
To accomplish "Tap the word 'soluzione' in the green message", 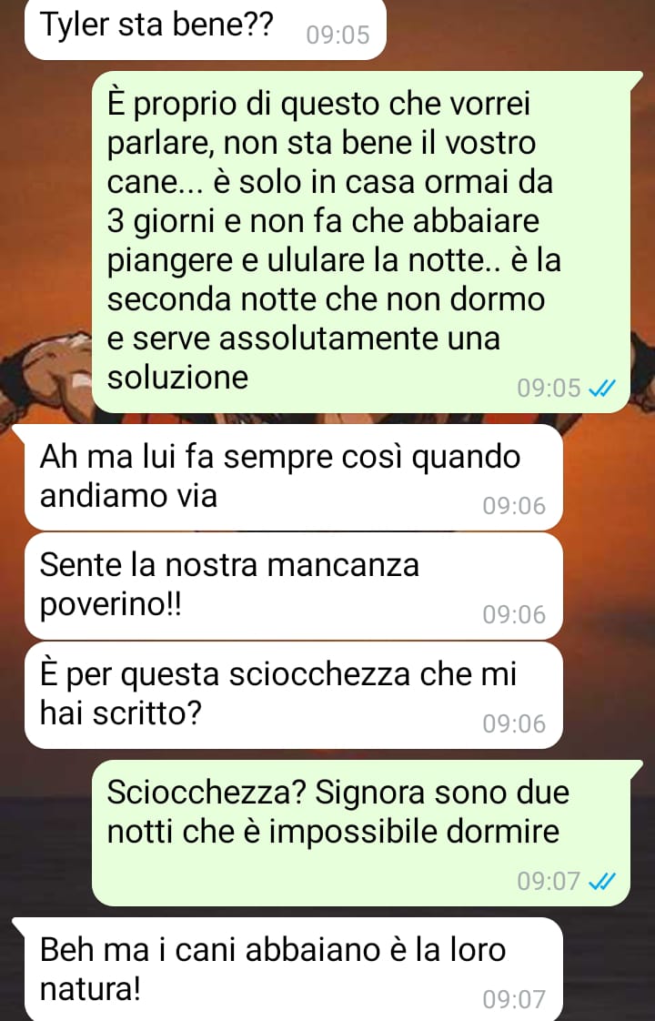I will 177,377.
